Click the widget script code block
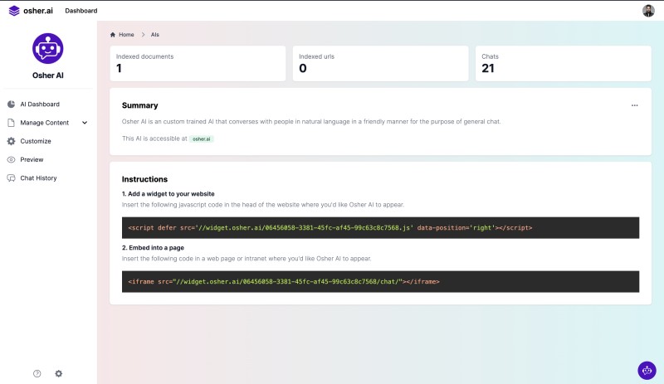The image size is (664, 384). 380,228
